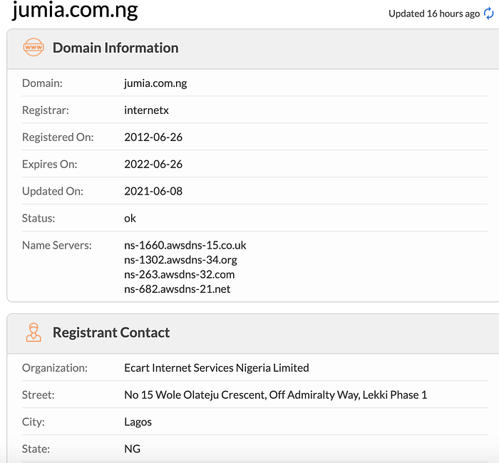Click the city value Lagos

tap(138, 422)
